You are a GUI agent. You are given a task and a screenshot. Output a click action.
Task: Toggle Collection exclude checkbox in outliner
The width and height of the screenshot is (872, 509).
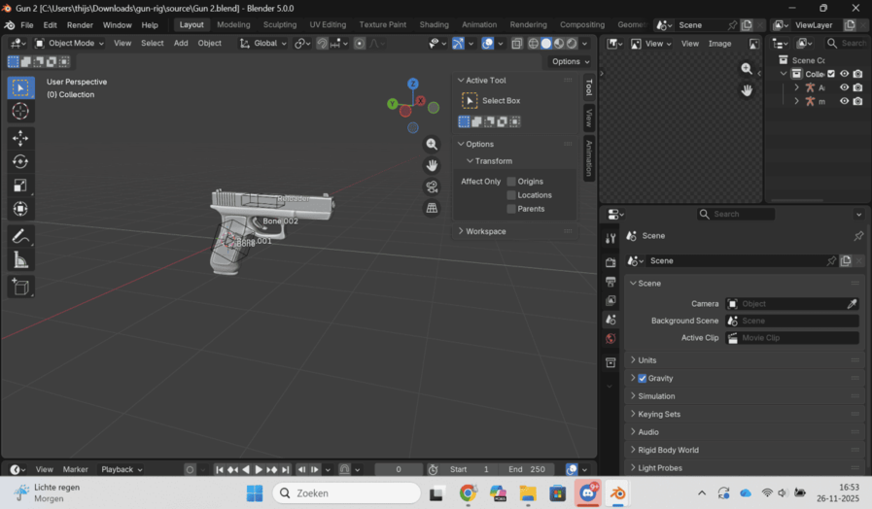[x=831, y=74]
